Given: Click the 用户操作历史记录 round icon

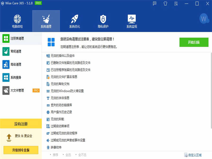Looking at the screenshot, I should click(x=48, y=112).
